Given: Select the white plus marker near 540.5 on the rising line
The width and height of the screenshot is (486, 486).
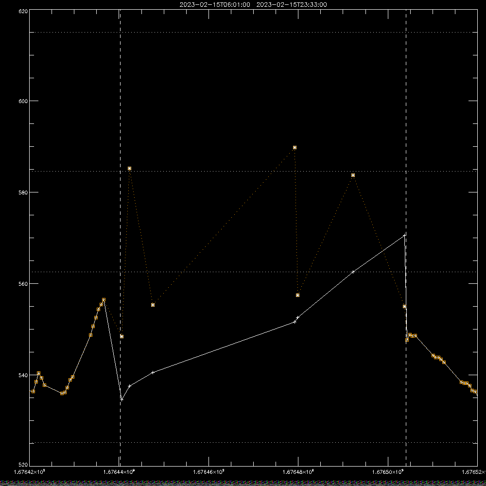Looking at the screenshot, I should coord(153,373).
